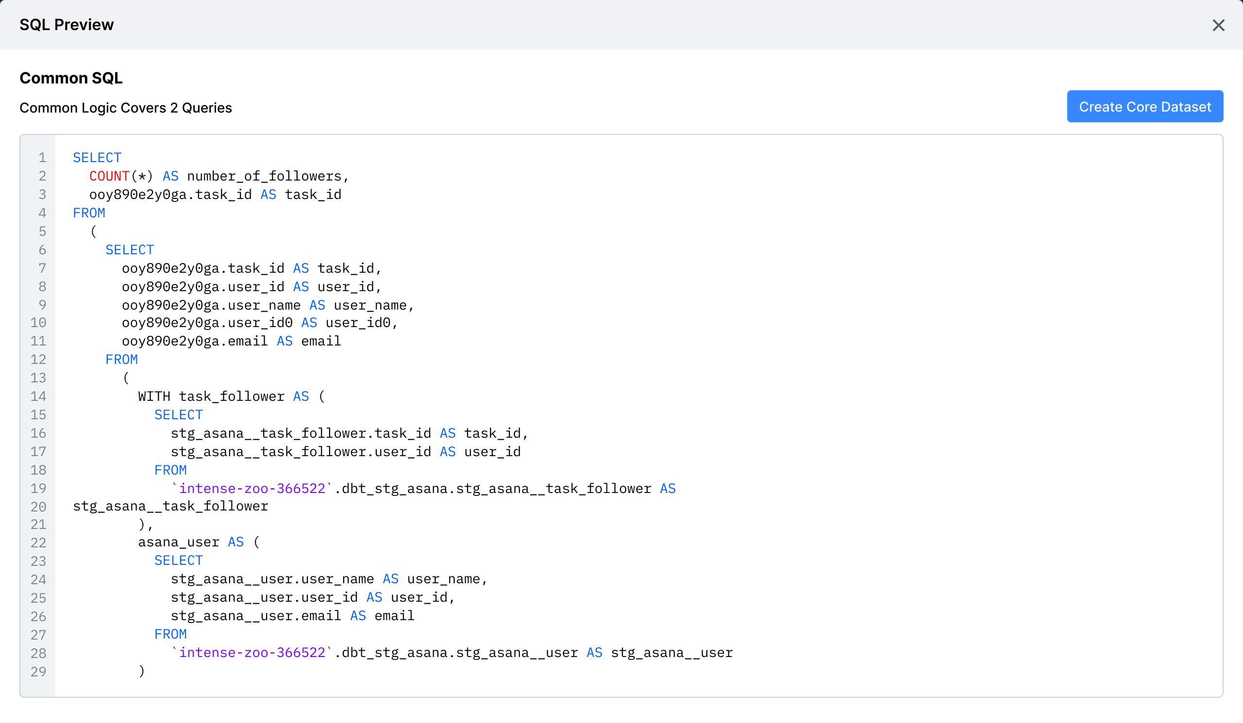Click the Common SQL heading
This screenshot has width=1243, height=723.
tap(71, 78)
